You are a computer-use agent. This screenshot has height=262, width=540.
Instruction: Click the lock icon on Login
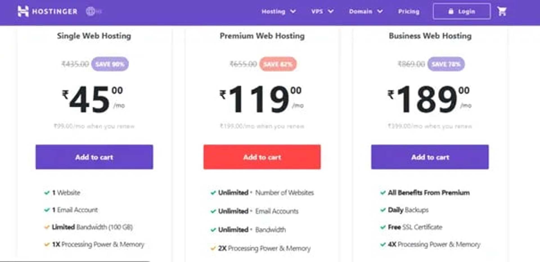click(451, 11)
